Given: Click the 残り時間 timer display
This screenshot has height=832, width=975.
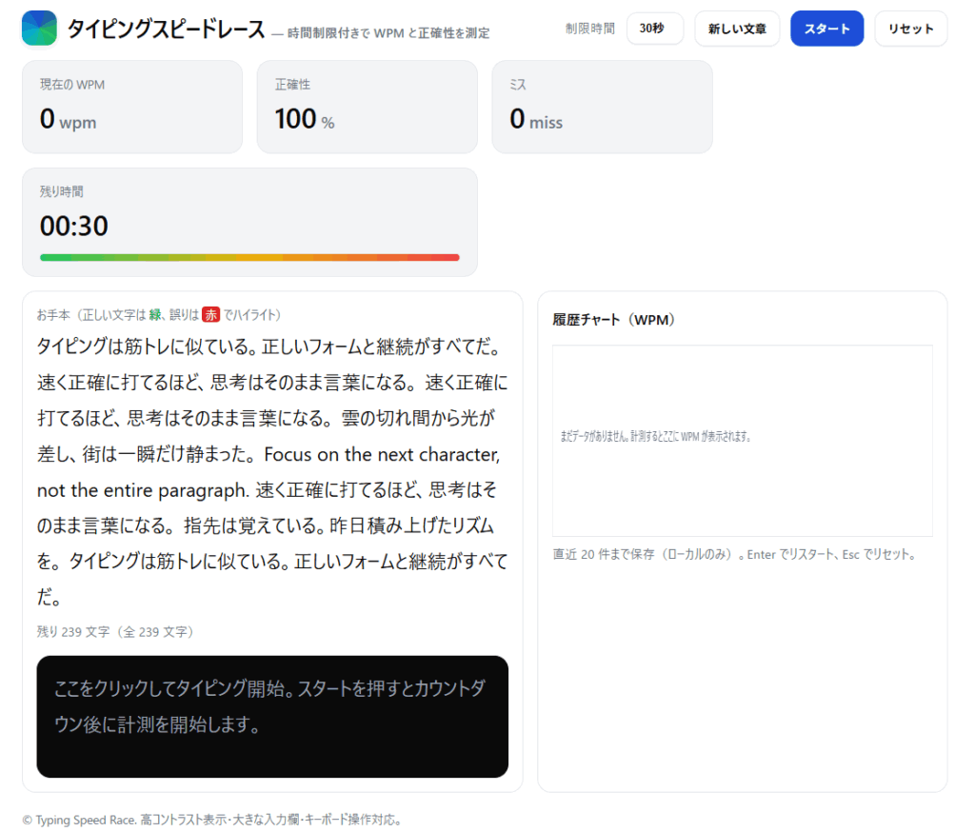Looking at the screenshot, I should tap(75, 226).
